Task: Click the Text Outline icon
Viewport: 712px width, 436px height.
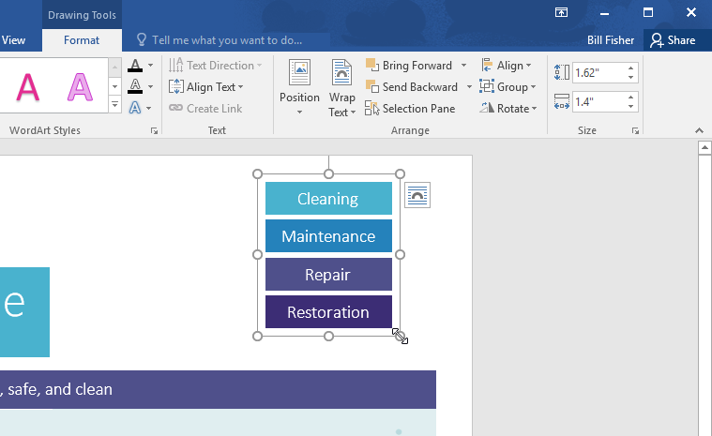Action: (135, 87)
